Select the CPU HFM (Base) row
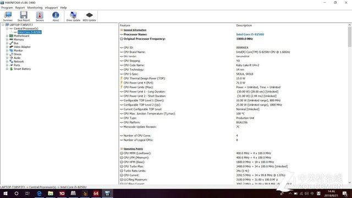Image resolution: width=352 pixels, height=198 pixels. point(233,162)
